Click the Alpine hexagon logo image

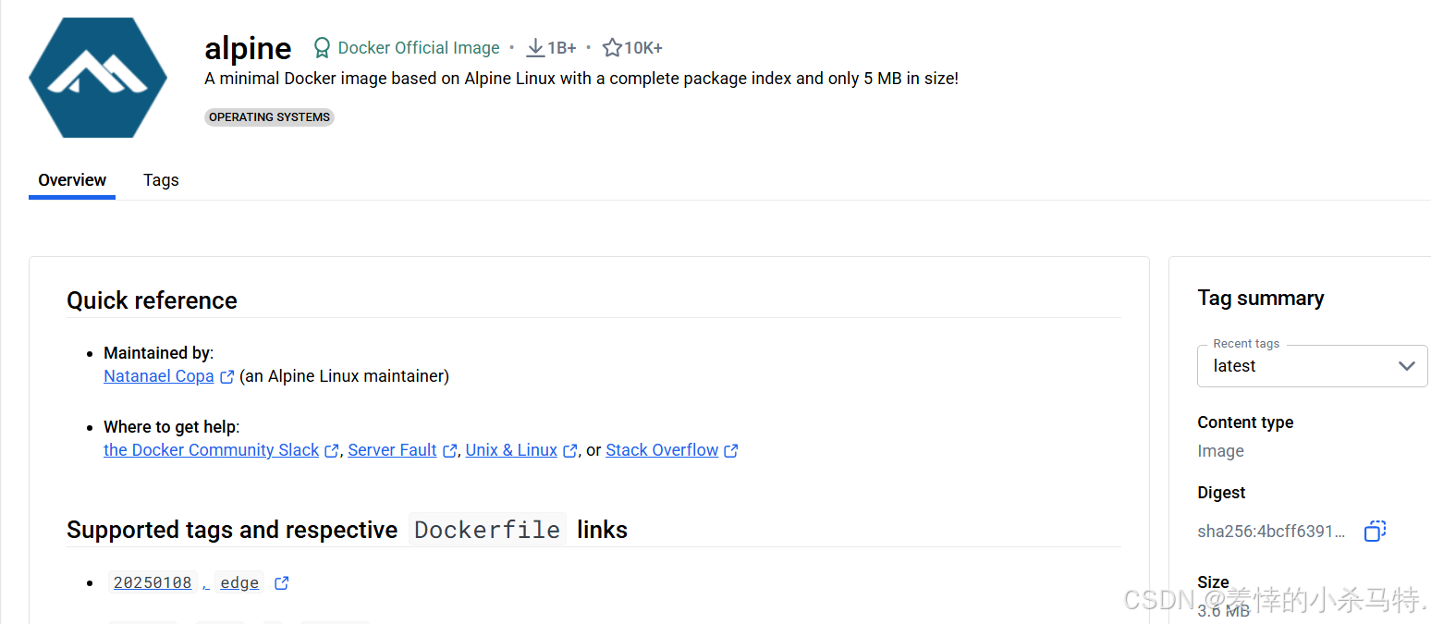tap(98, 78)
